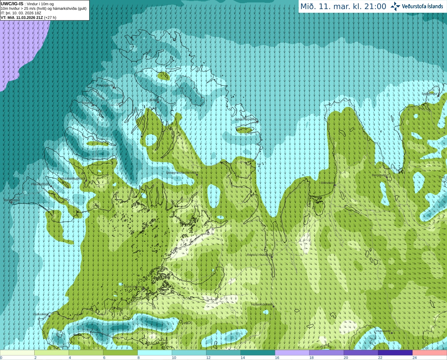Click the Steingrímsfjarðarheiði station label

click(x=181, y=173)
